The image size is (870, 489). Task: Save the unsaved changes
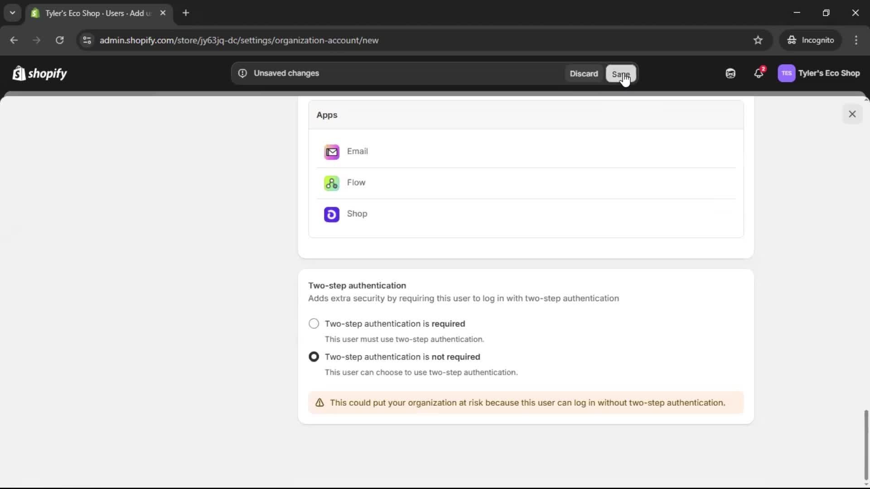(x=621, y=74)
